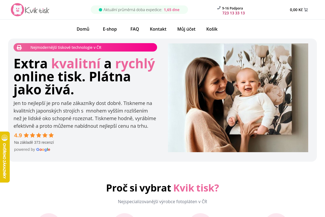Call the 723 13 33 13 number
325x217 pixels.
[233, 13]
